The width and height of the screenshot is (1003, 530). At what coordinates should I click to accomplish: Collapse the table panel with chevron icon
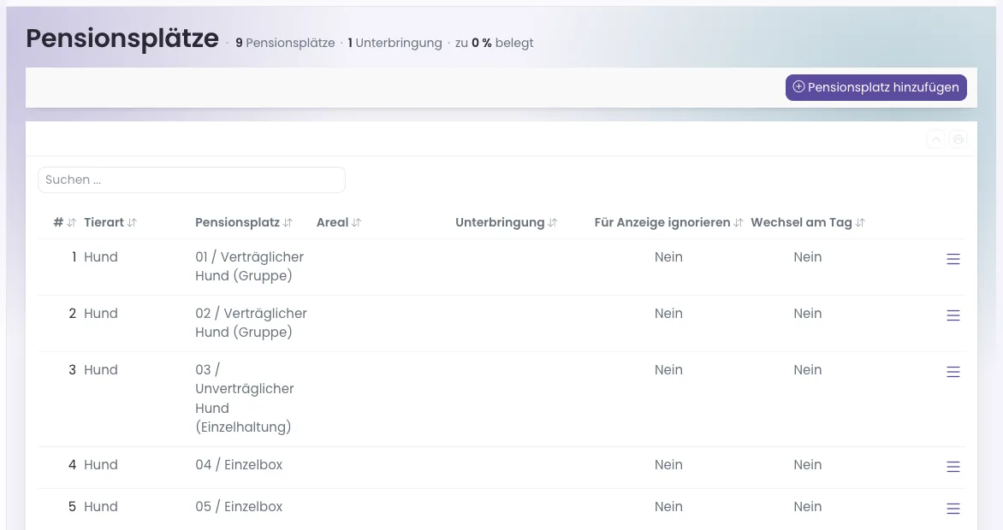[x=936, y=139]
